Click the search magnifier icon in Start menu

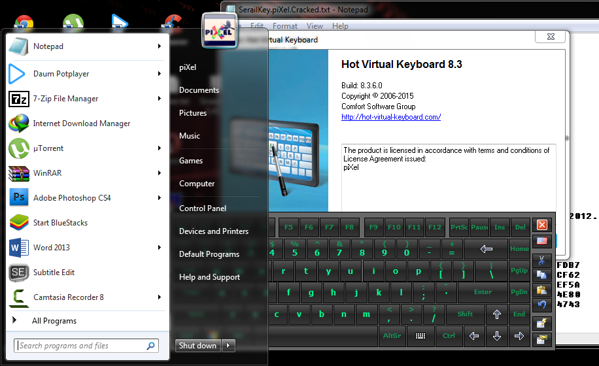coord(151,346)
